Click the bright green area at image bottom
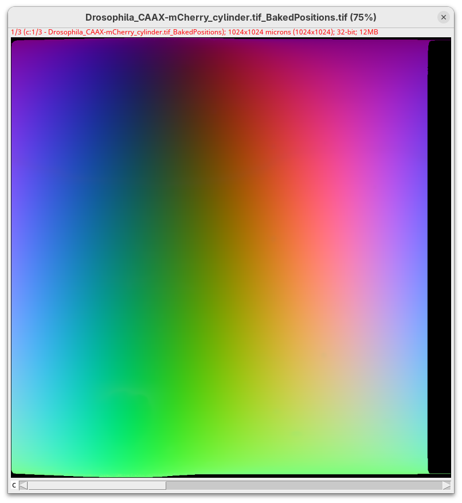The width and height of the screenshot is (462, 503). pos(132,436)
